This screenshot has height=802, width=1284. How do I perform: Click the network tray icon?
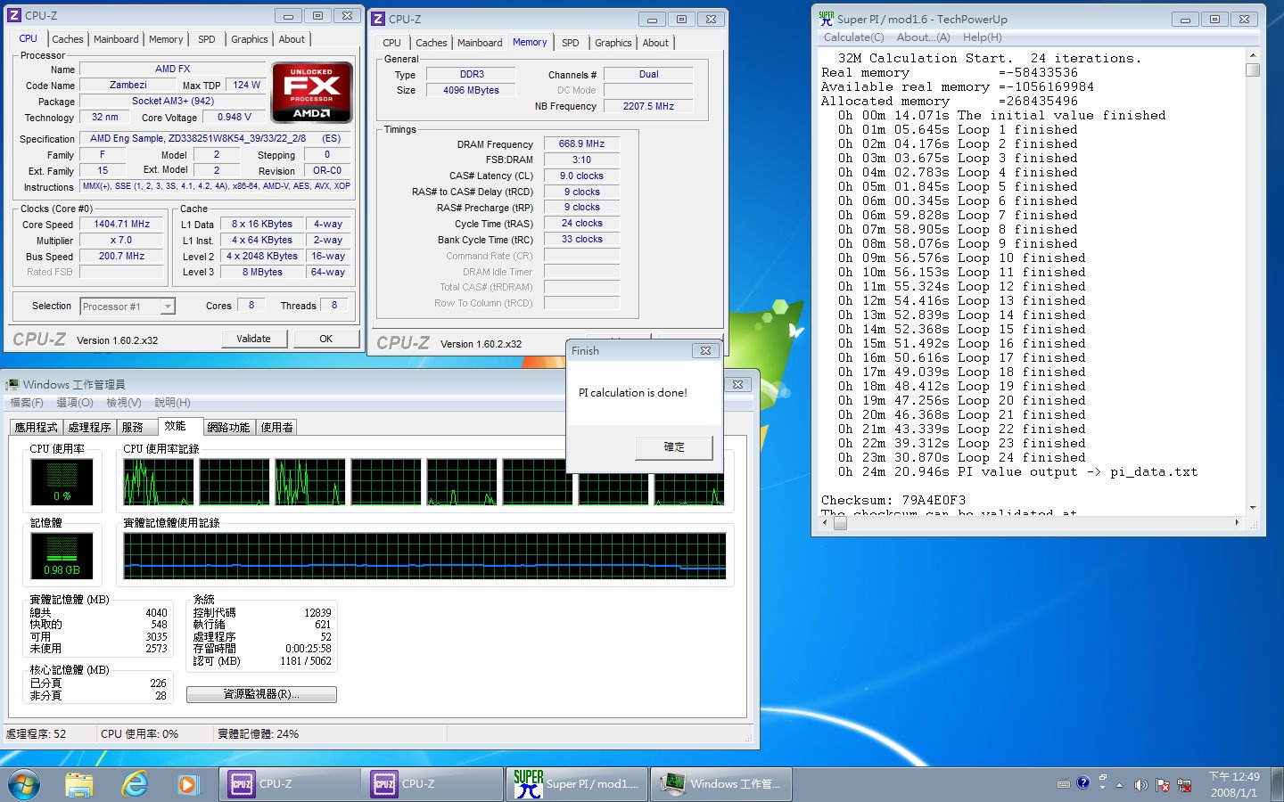[x=1184, y=785]
